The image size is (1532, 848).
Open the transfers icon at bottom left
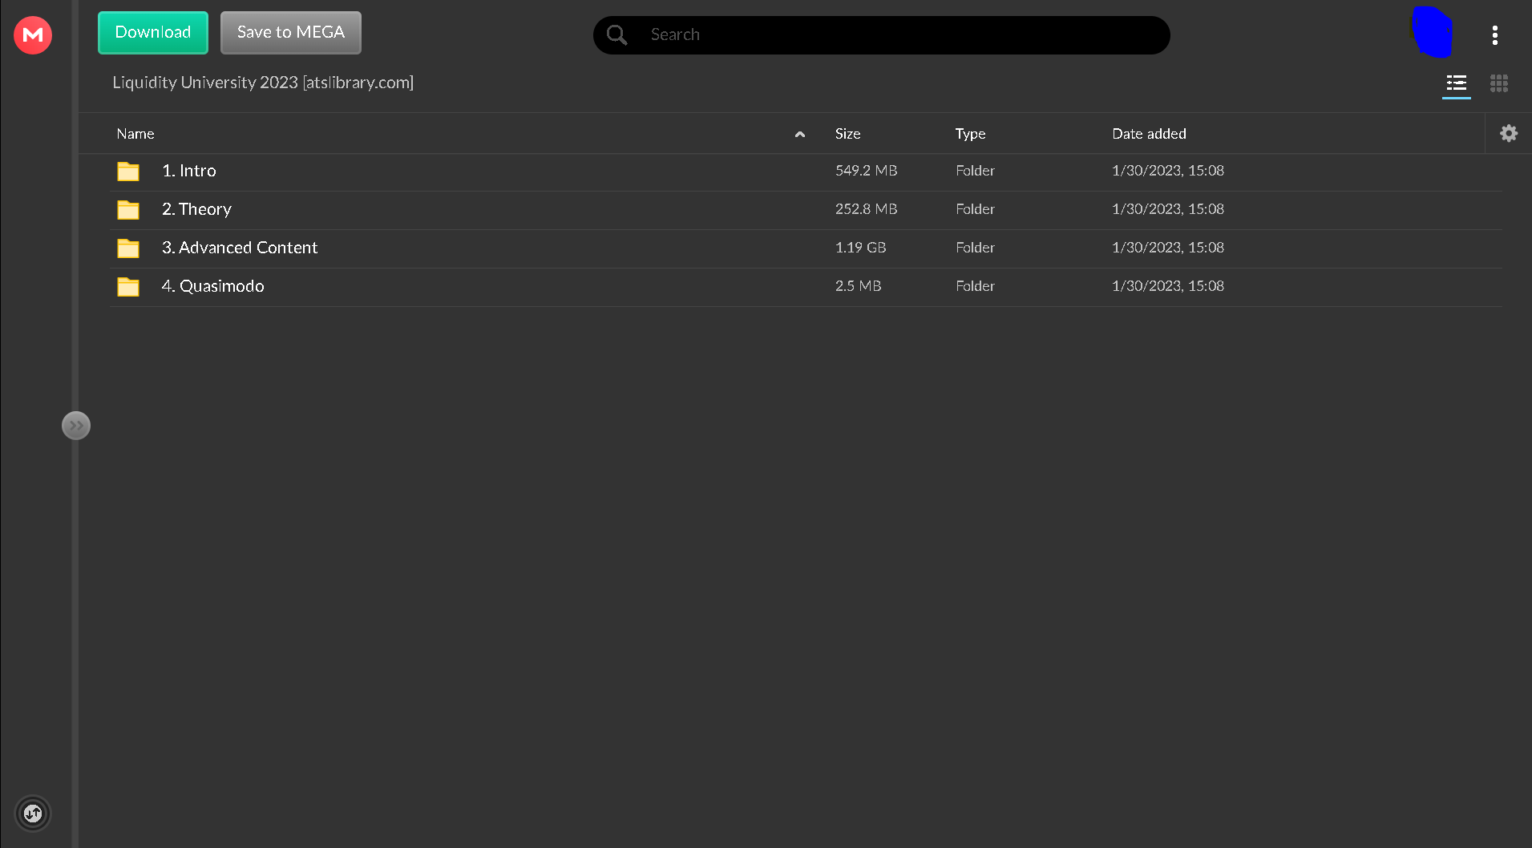[x=33, y=814]
